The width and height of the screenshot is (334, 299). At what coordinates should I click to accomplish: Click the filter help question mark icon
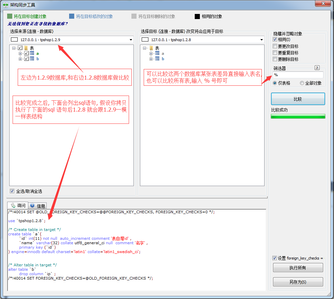click(x=317, y=68)
